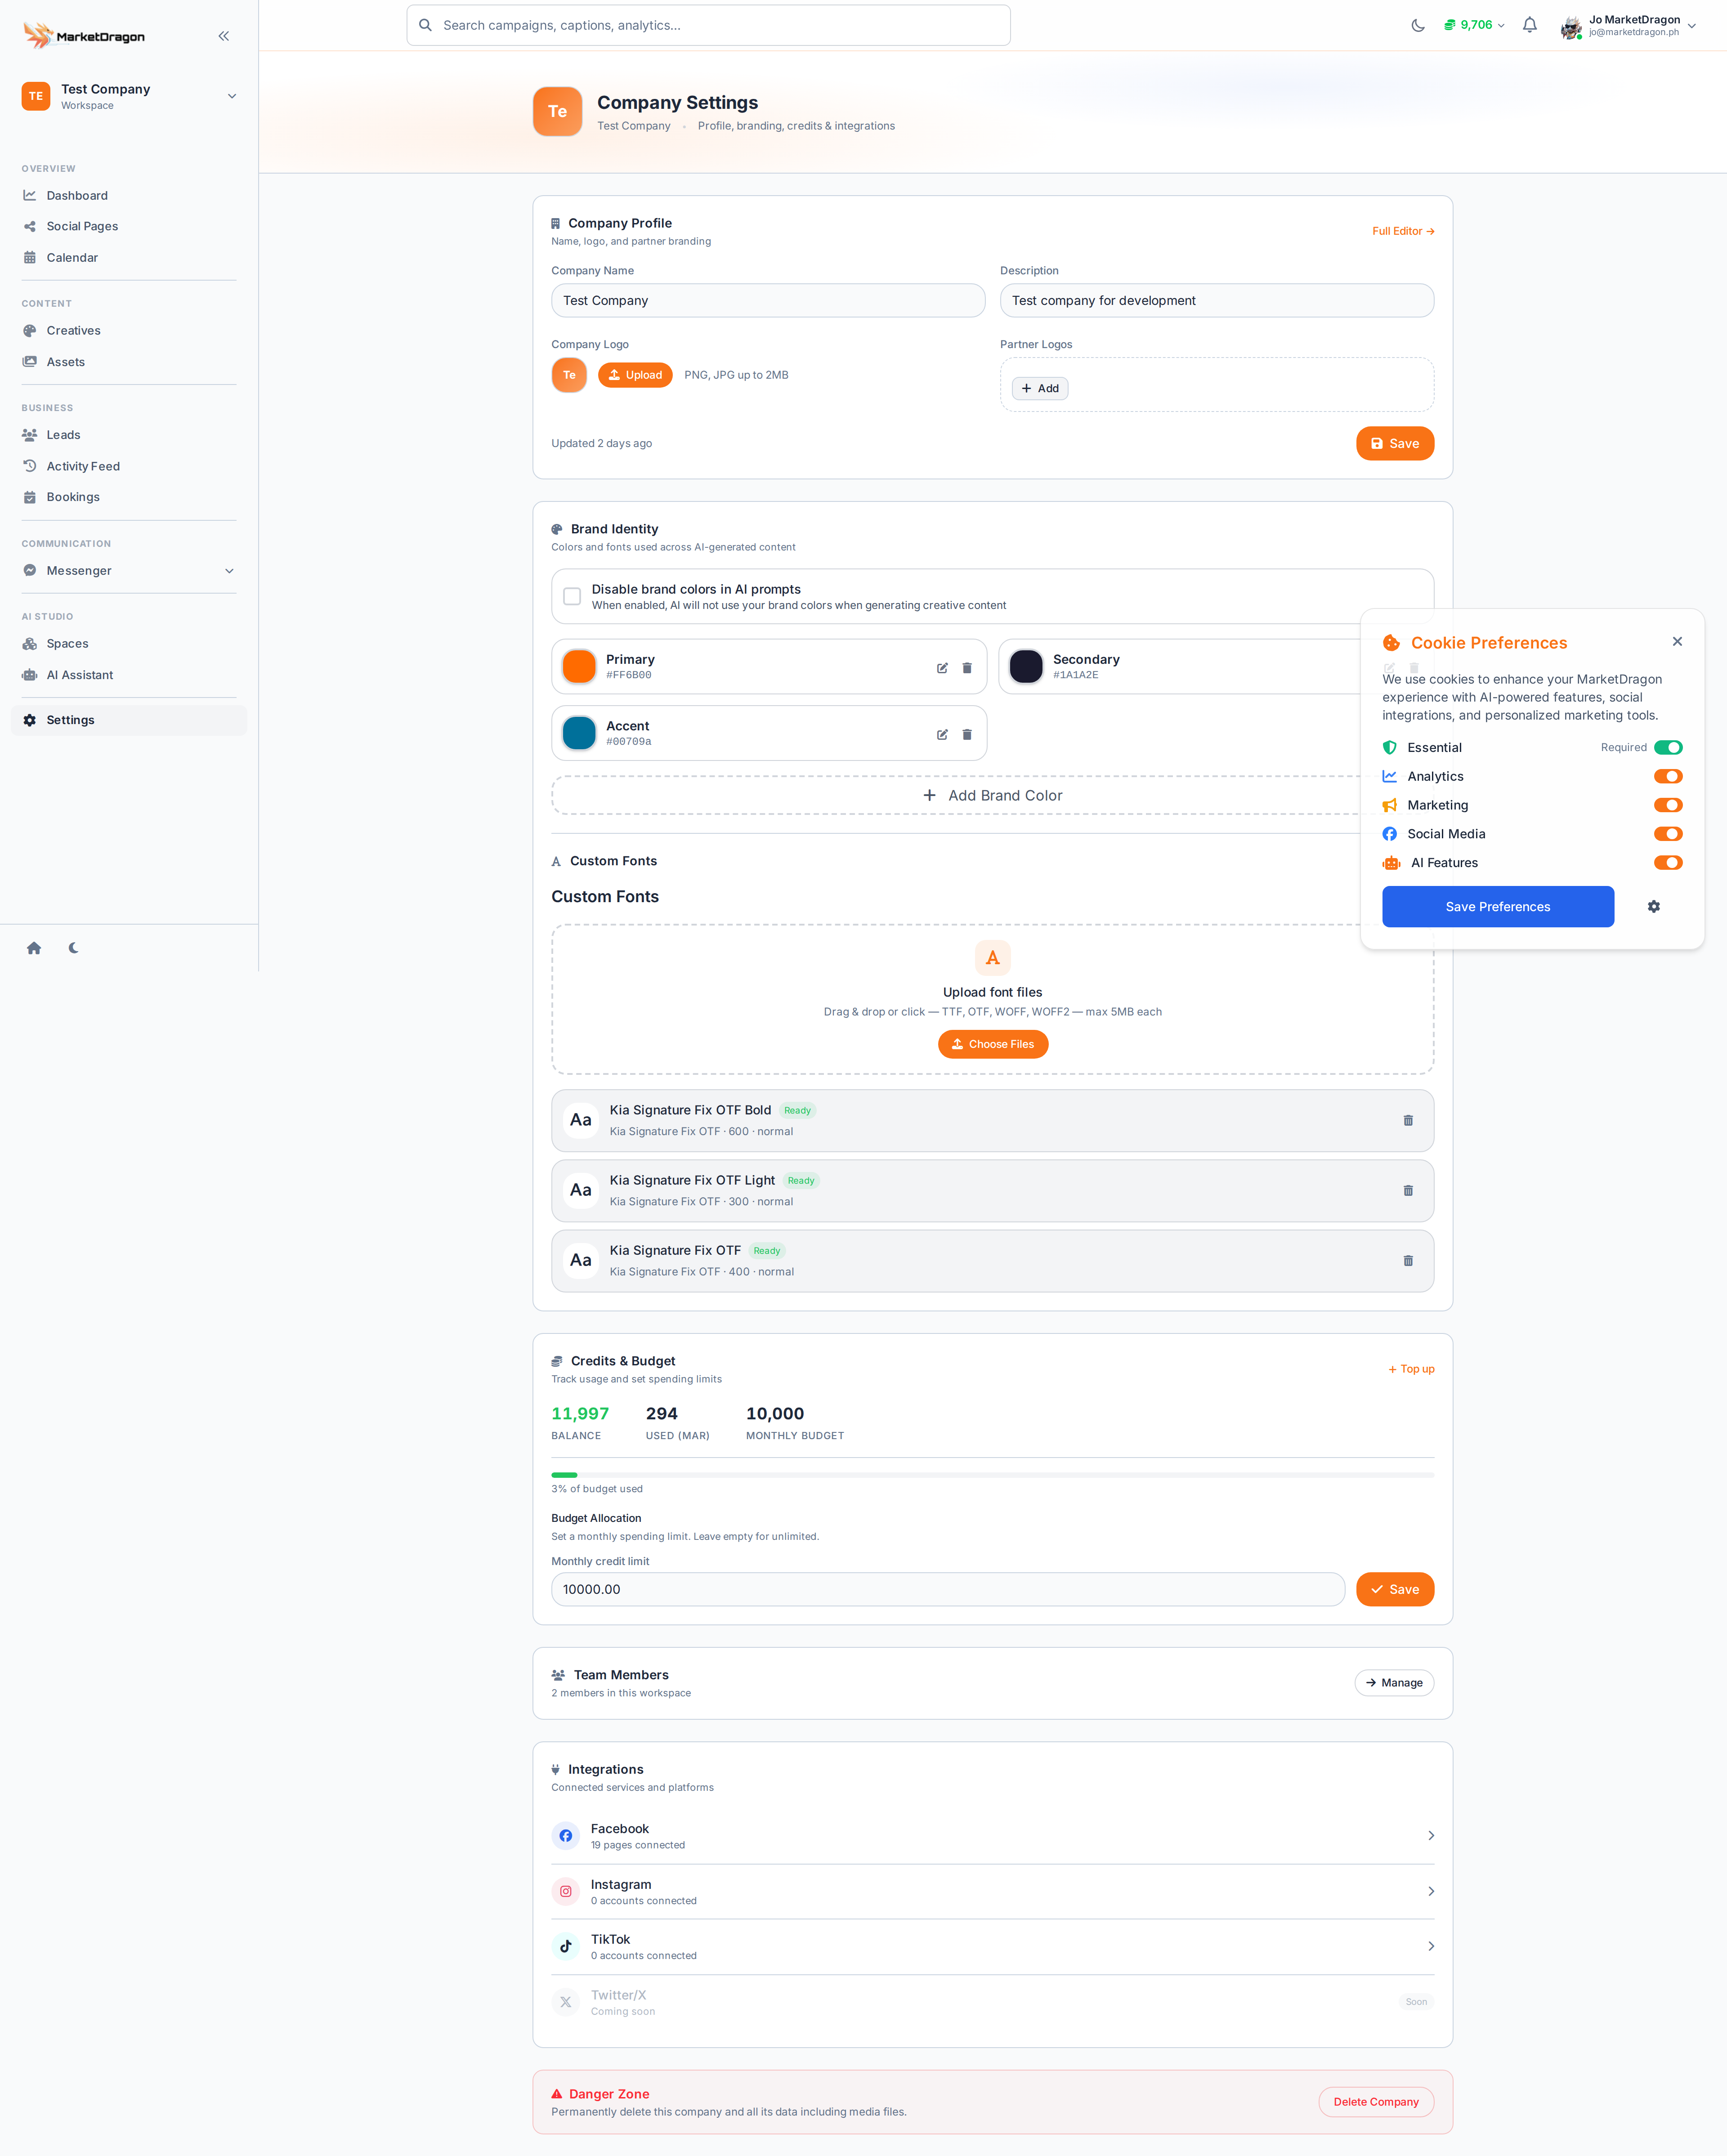Click the Secondary dark color swatch
The width and height of the screenshot is (1727, 2156).
[x=1026, y=667]
